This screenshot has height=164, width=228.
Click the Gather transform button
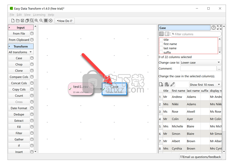[x=19, y=139]
